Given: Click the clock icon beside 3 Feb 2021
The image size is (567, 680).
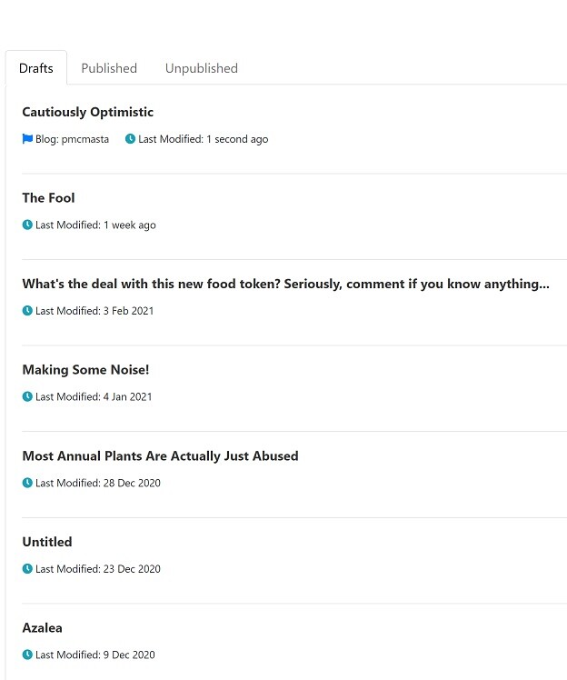Looking at the screenshot, I should (27, 311).
